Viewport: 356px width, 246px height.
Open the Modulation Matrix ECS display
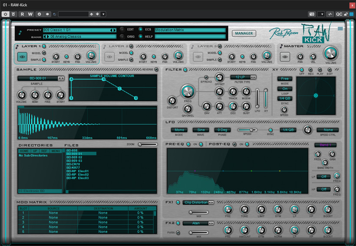coord(190,30)
